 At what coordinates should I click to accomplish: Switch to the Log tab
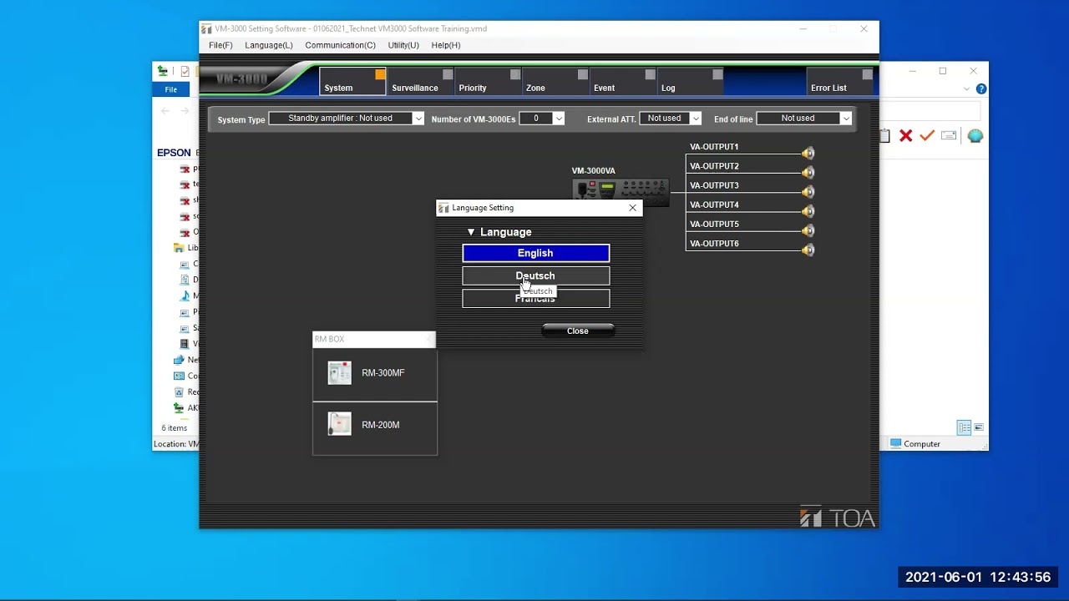click(x=691, y=82)
